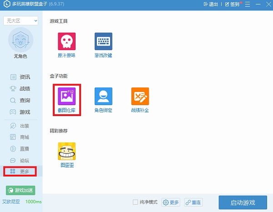Click the green 游戏加速 accelerator button
The image size is (273, 212).
point(20,190)
